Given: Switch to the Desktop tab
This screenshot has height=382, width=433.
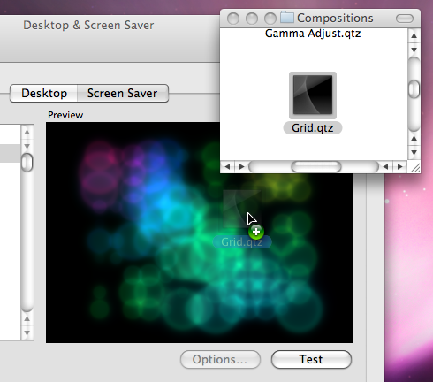Looking at the screenshot, I should coord(44,94).
